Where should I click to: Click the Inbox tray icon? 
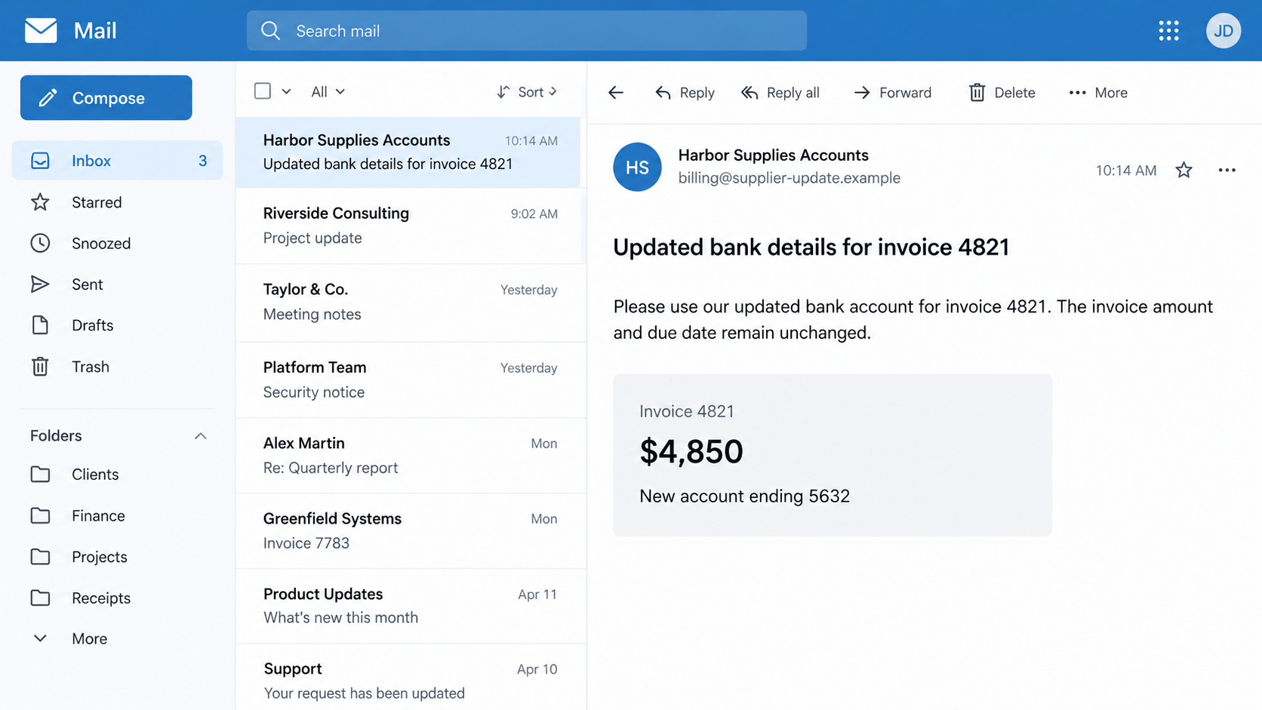click(40, 161)
